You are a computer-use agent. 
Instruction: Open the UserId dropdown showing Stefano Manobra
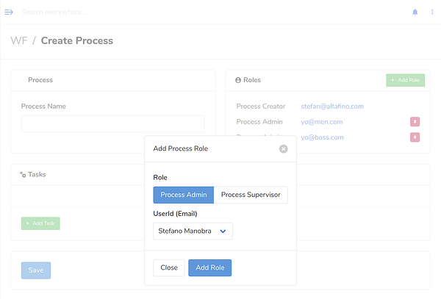[193, 231]
